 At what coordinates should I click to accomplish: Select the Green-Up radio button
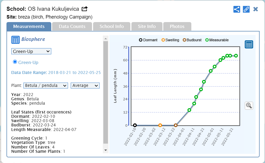pos(15,62)
